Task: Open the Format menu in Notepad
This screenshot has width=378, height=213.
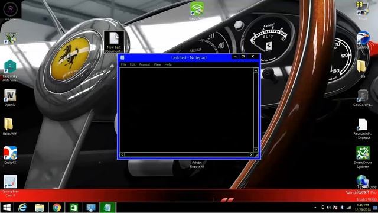Action: (145, 64)
